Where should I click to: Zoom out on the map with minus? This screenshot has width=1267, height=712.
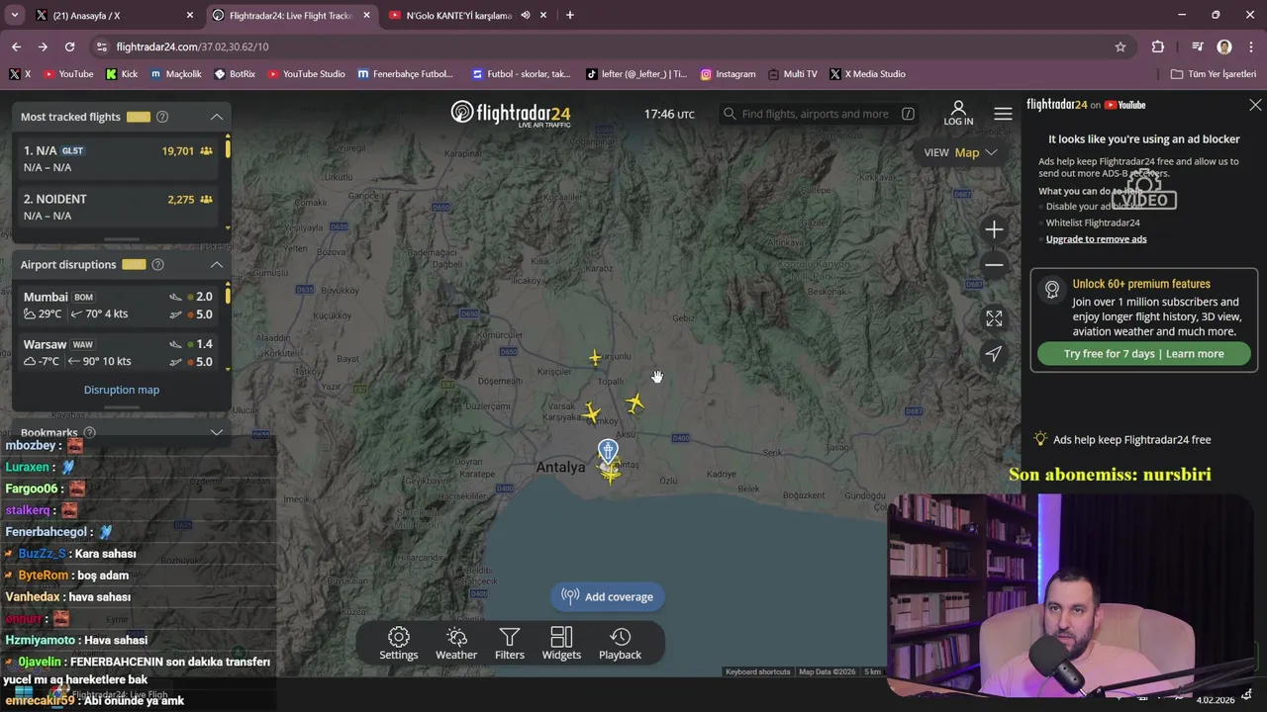[x=994, y=265]
